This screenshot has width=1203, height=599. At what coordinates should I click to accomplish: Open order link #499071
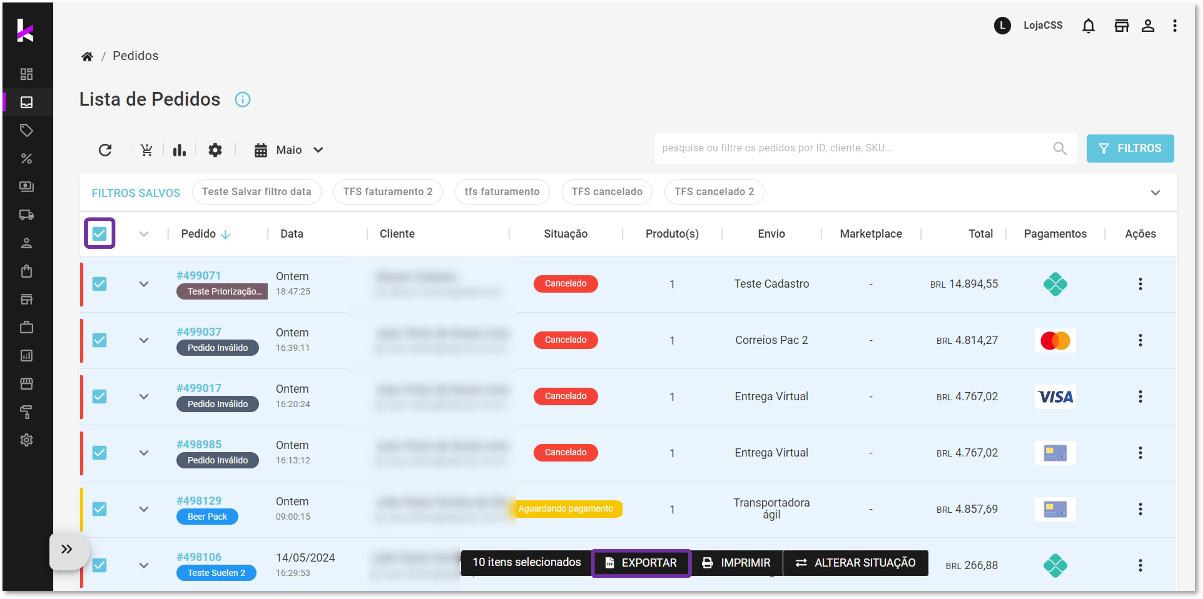pos(198,276)
